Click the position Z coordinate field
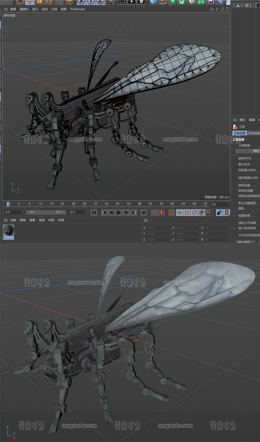The height and width of the screenshot is (442, 260). [159, 239]
